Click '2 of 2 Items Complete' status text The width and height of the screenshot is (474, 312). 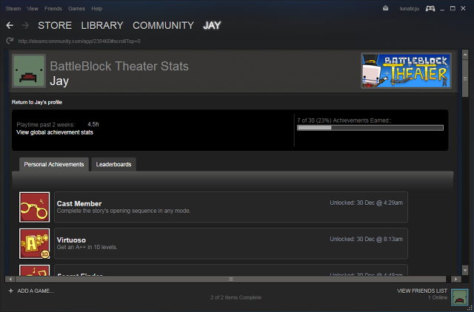[236, 297]
